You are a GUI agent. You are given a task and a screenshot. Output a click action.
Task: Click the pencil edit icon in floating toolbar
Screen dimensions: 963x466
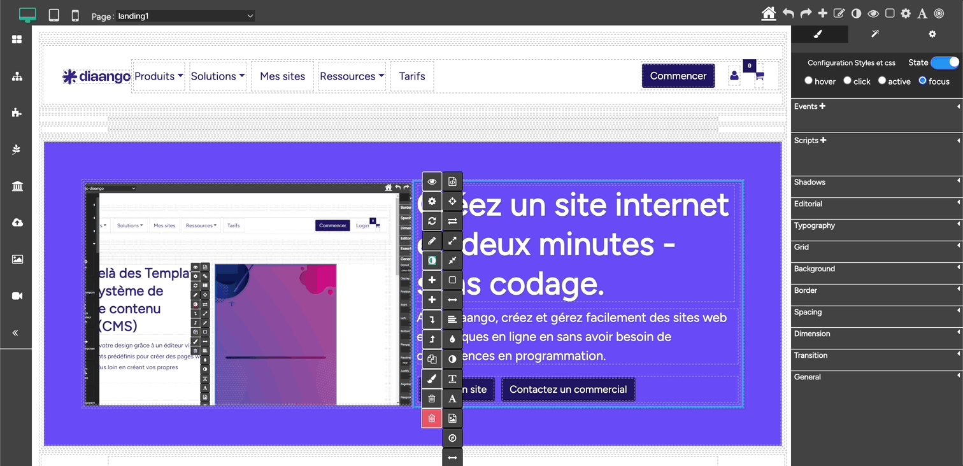click(432, 241)
